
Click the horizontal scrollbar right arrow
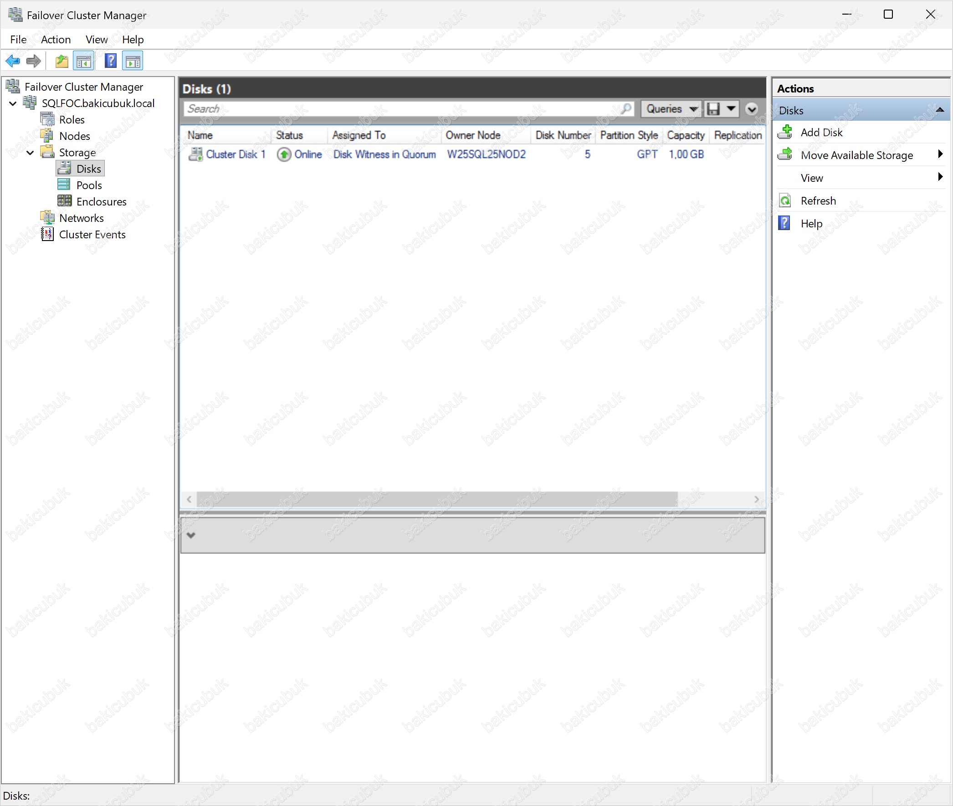(757, 499)
